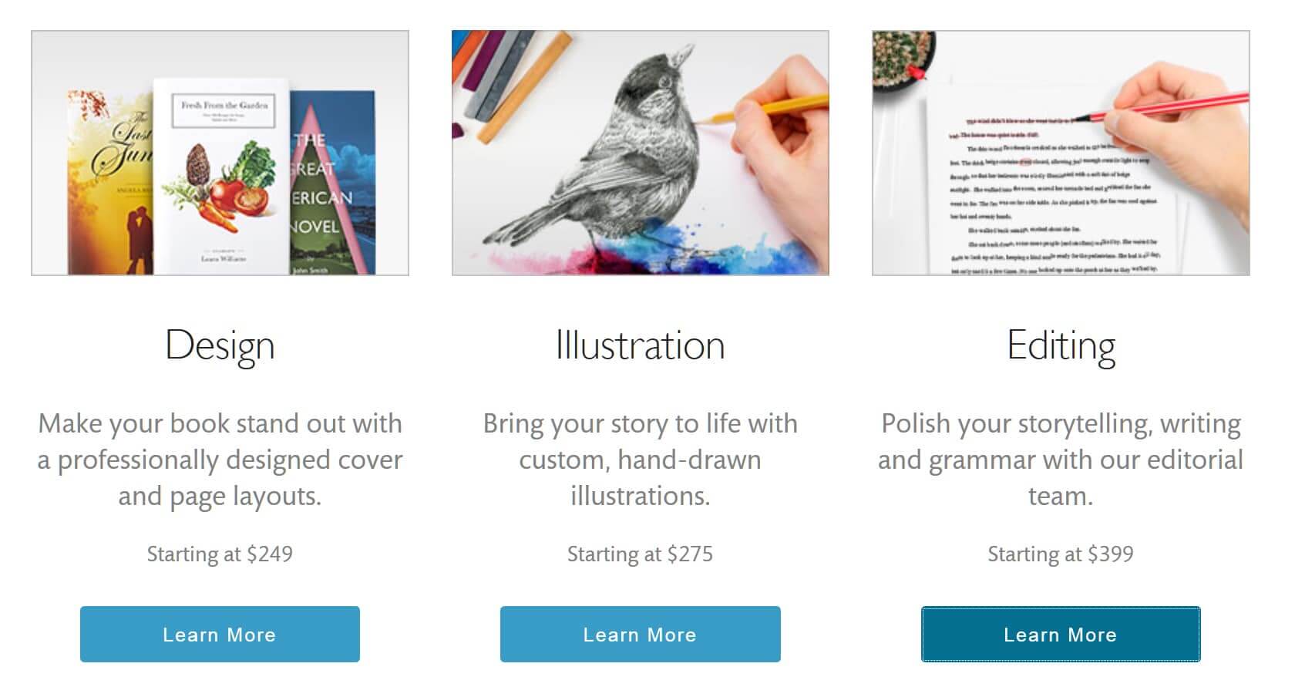
Task: Click the 'Starting at $399' price text
Action: [x=1061, y=554]
